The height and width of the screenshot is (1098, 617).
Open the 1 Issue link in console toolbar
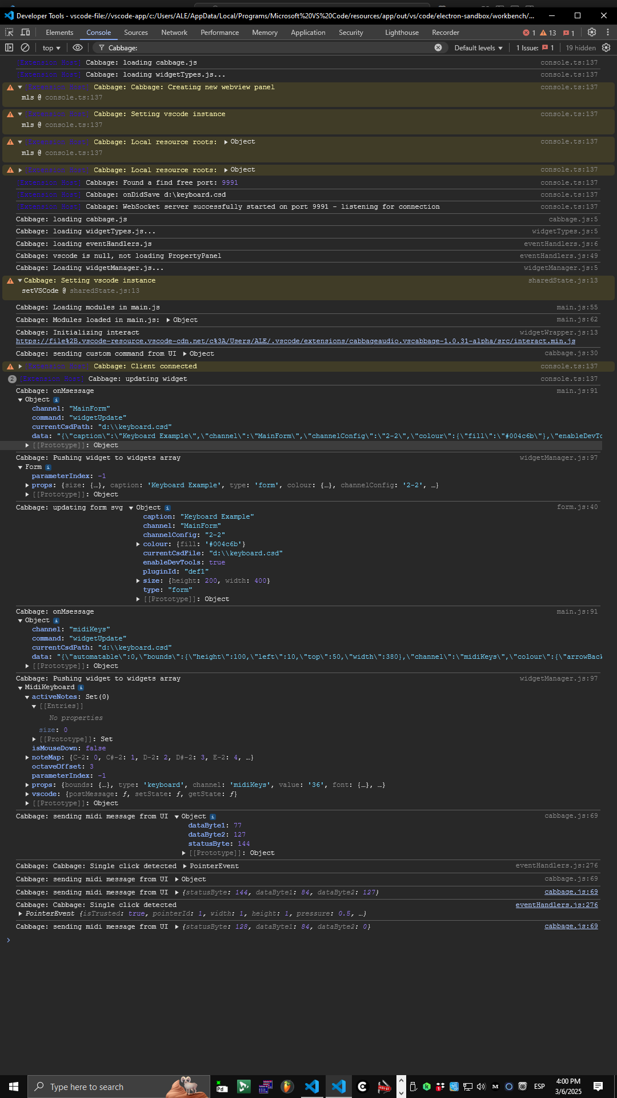click(x=535, y=48)
